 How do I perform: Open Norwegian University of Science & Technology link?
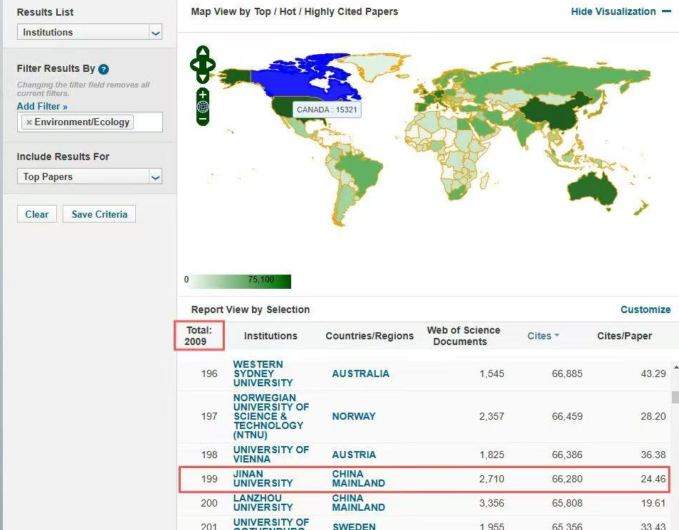(271, 416)
